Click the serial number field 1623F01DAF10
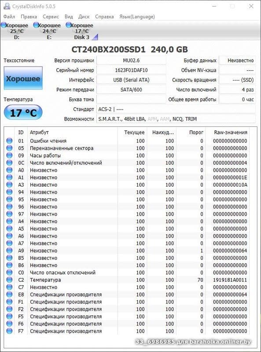 pos(131,70)
